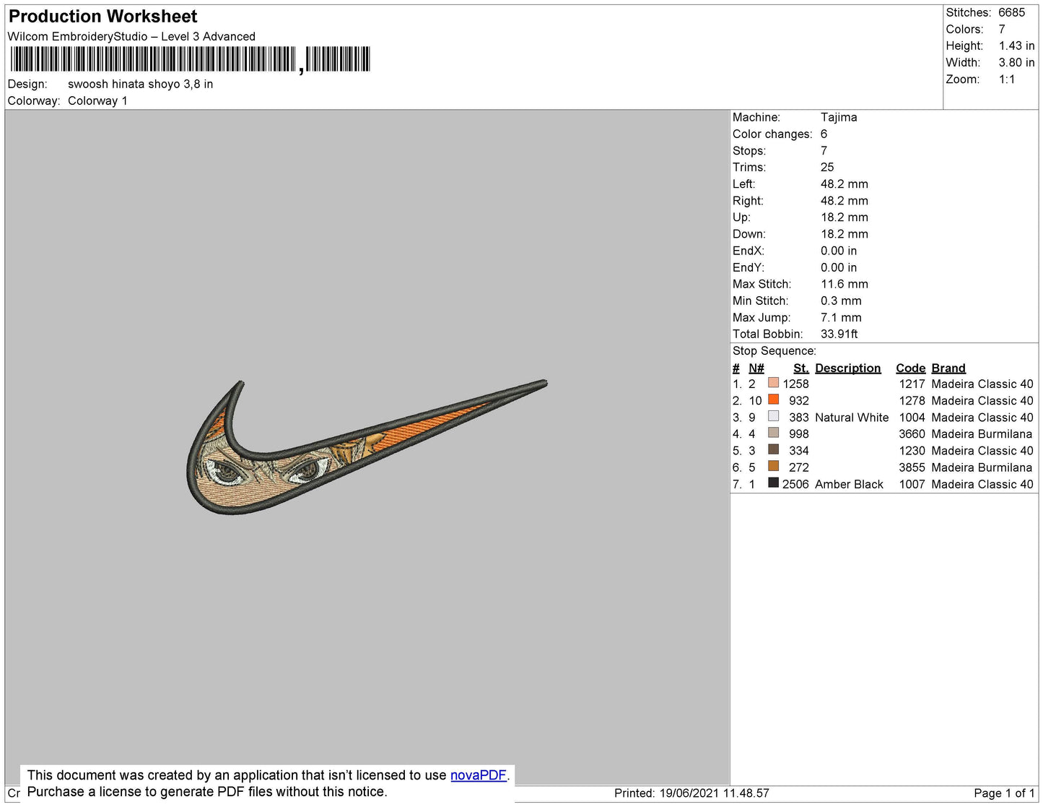Click code 1278 in stop sequence

tap(912, 400)
